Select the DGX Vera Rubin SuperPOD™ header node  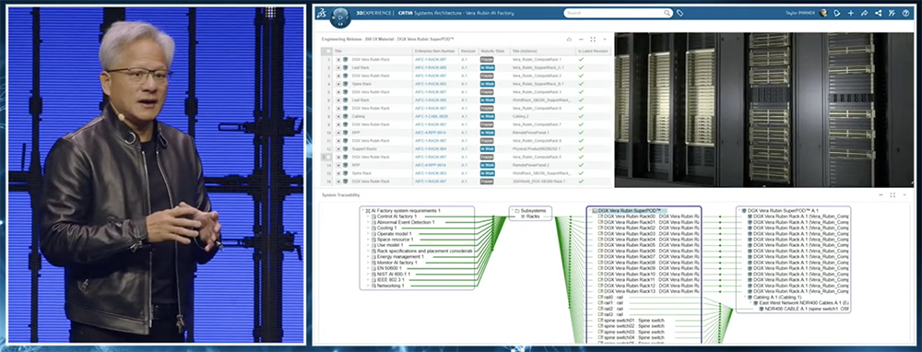pos(630,210)
